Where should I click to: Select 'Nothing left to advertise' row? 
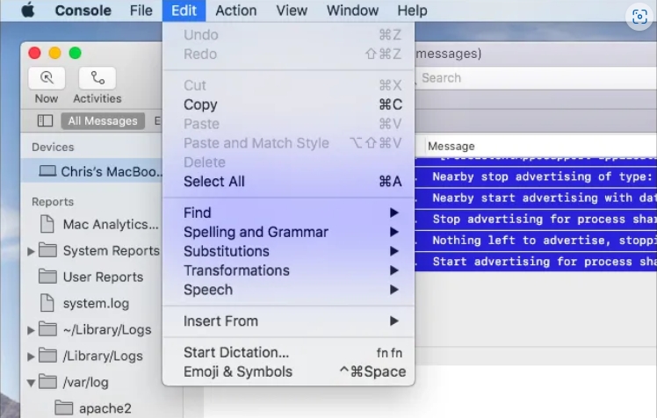tap(536, 241)
